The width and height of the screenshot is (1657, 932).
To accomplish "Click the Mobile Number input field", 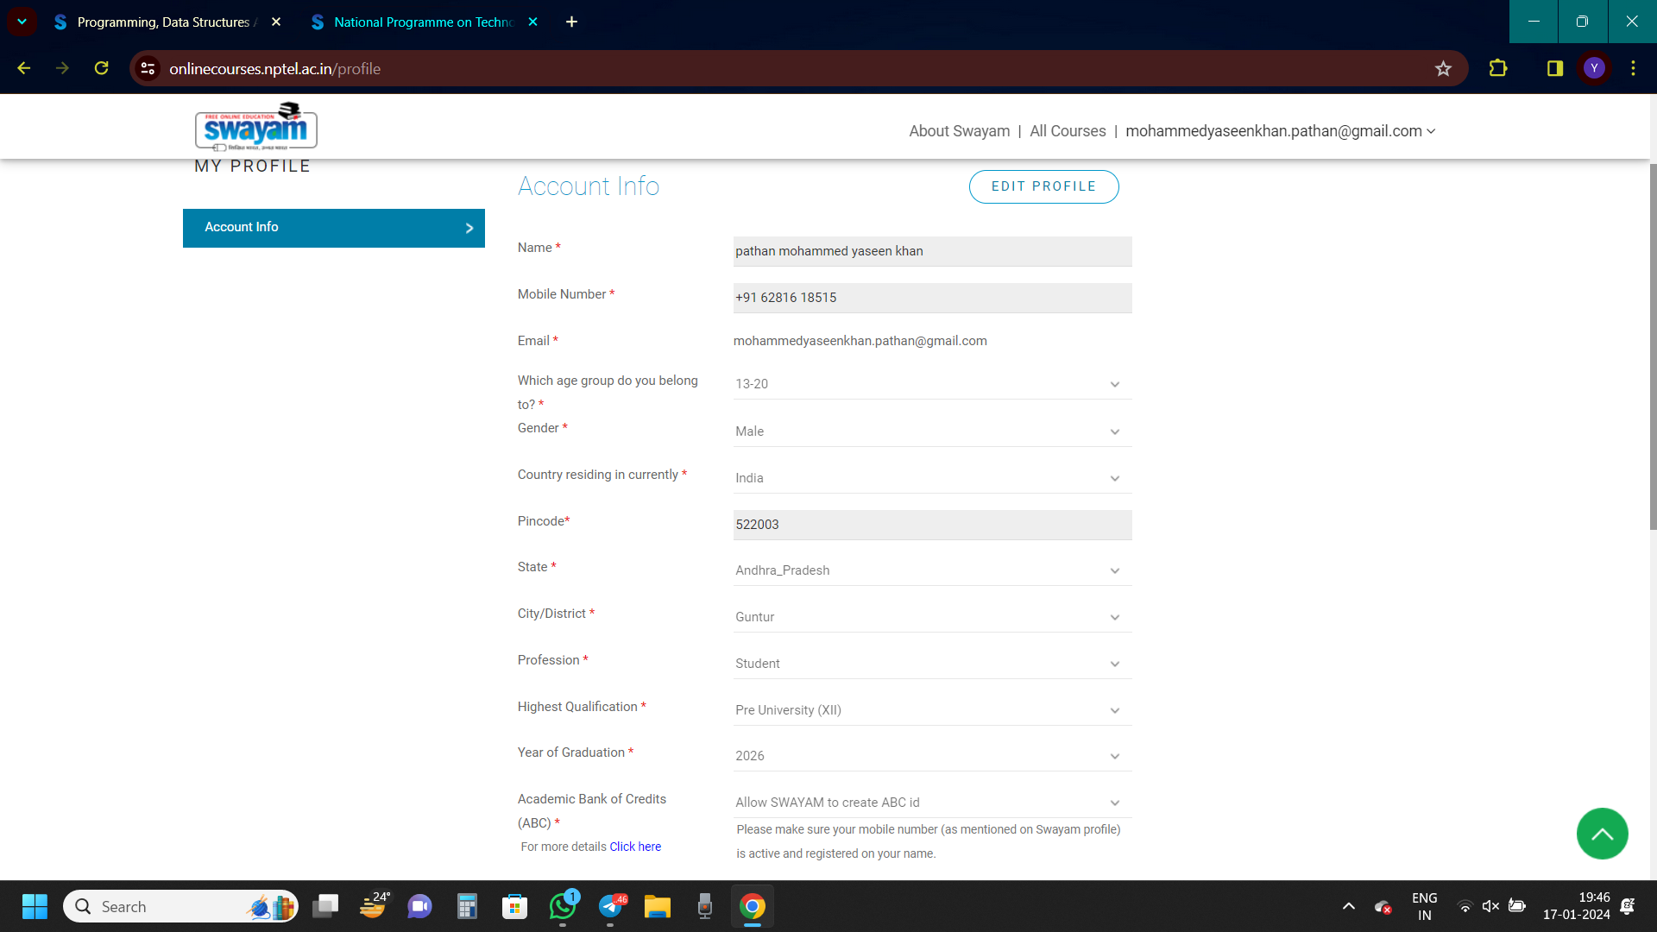I will 932,298.
